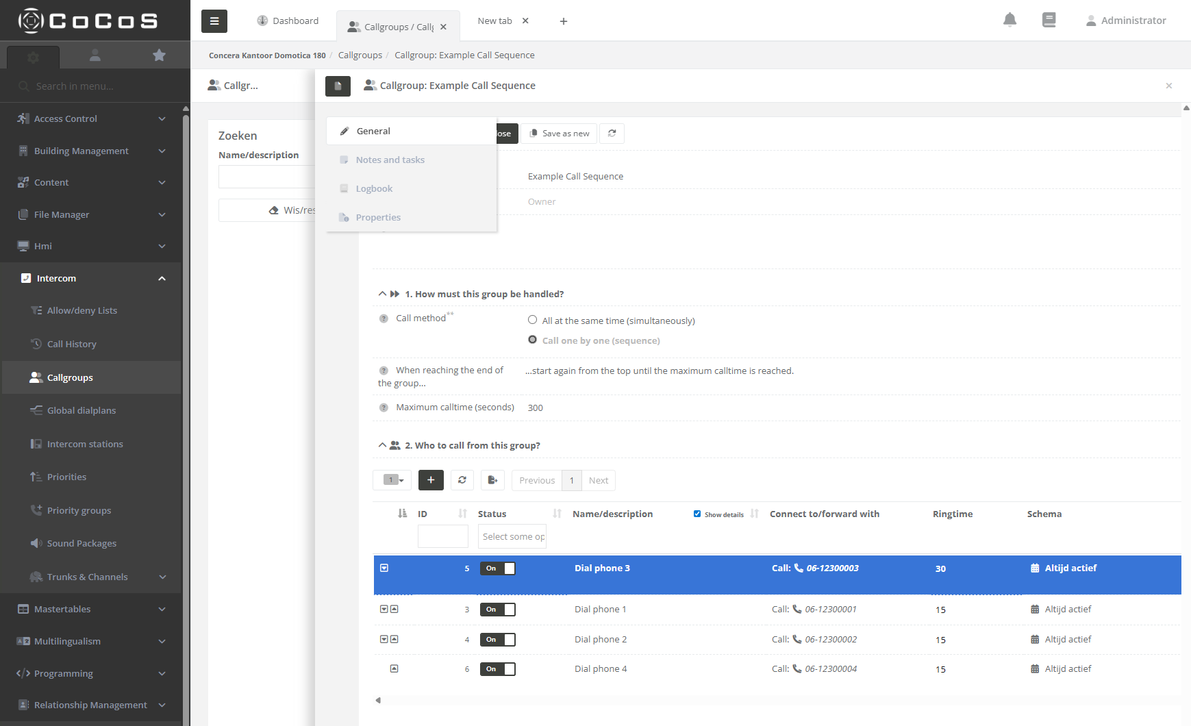Click the Save as new button
The width and height of the screenshot is (1191, 726).
tap(559, 134)
